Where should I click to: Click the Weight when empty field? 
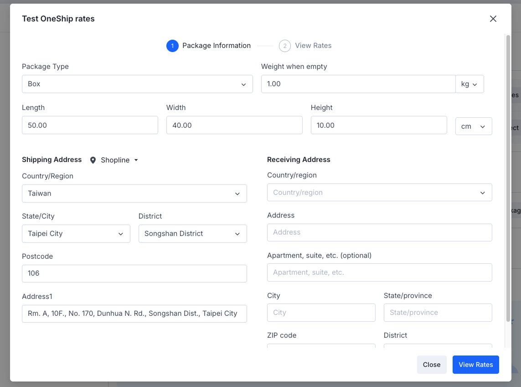[358, 84]
